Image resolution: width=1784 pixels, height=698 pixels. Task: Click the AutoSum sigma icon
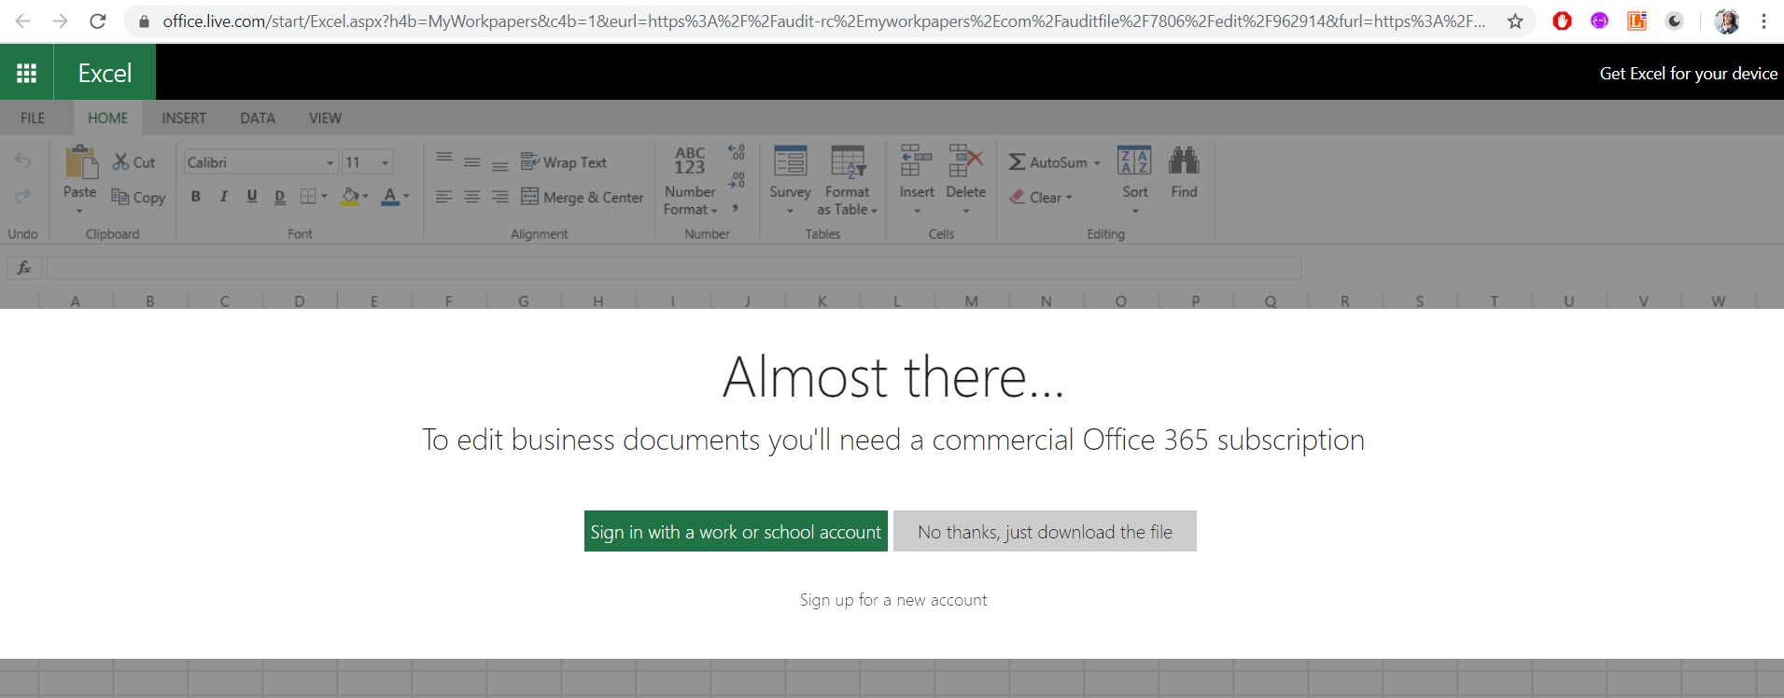1018,162
